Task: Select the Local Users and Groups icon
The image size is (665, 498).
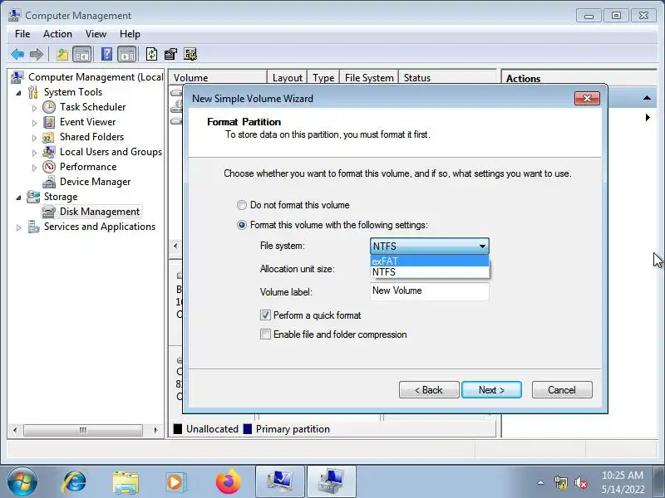Action: point(49,152)
